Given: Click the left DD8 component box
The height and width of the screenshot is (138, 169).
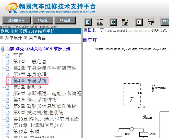Looking at the screenshot, I should point(118,134).
